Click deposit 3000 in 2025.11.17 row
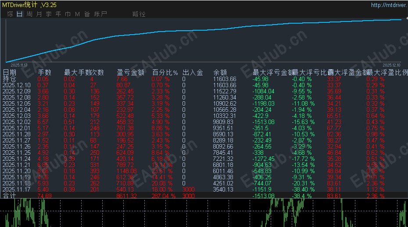 tap(188, 190)
